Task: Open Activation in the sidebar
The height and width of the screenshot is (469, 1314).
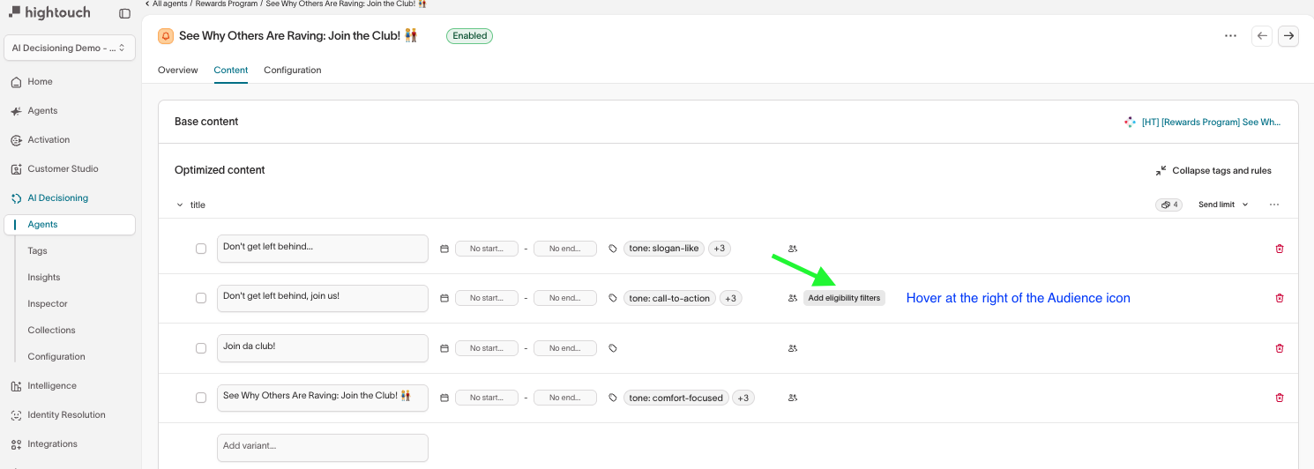Action: point(49,139)
